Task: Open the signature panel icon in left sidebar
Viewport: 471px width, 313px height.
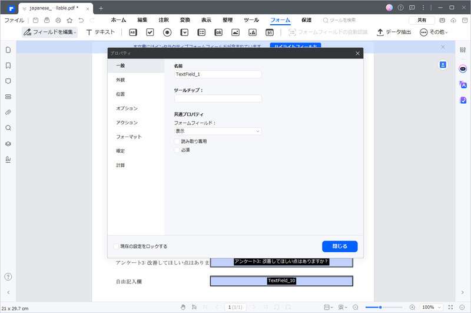Action: click(x=8, y=159)
